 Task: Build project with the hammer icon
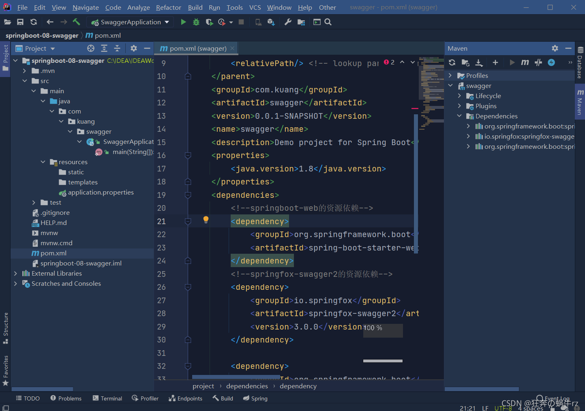(76, 22)
